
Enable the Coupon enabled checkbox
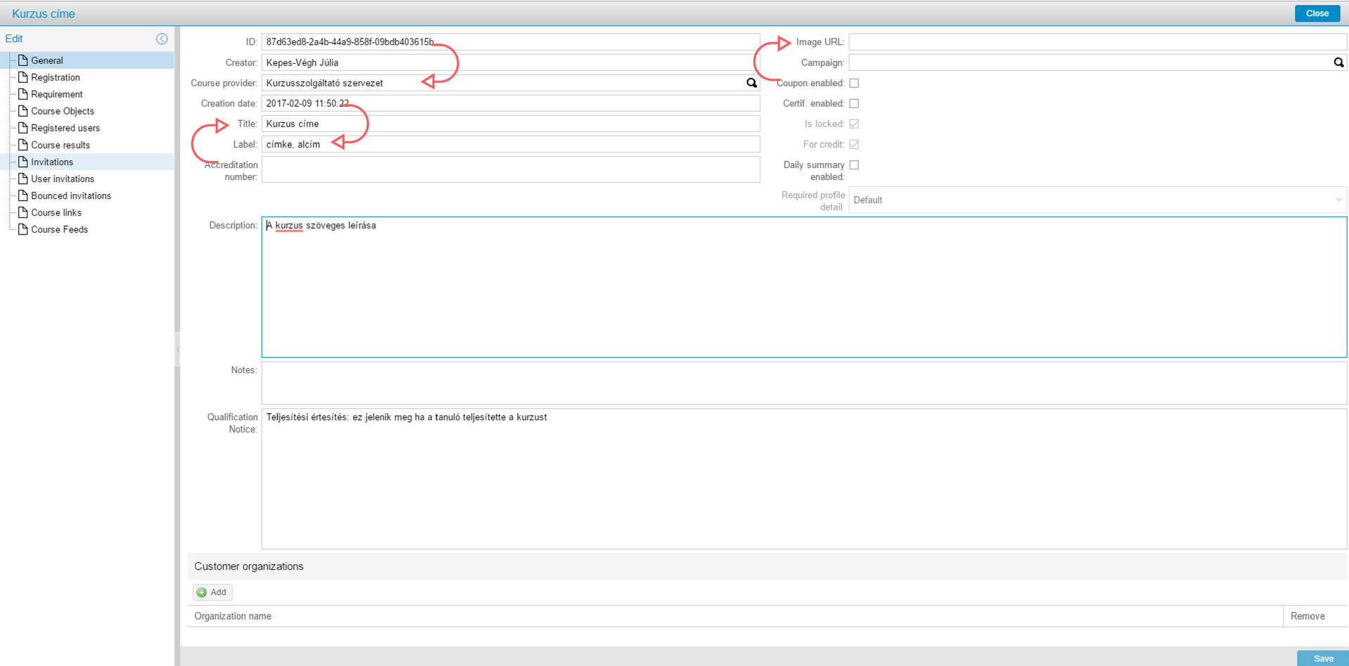854,83
